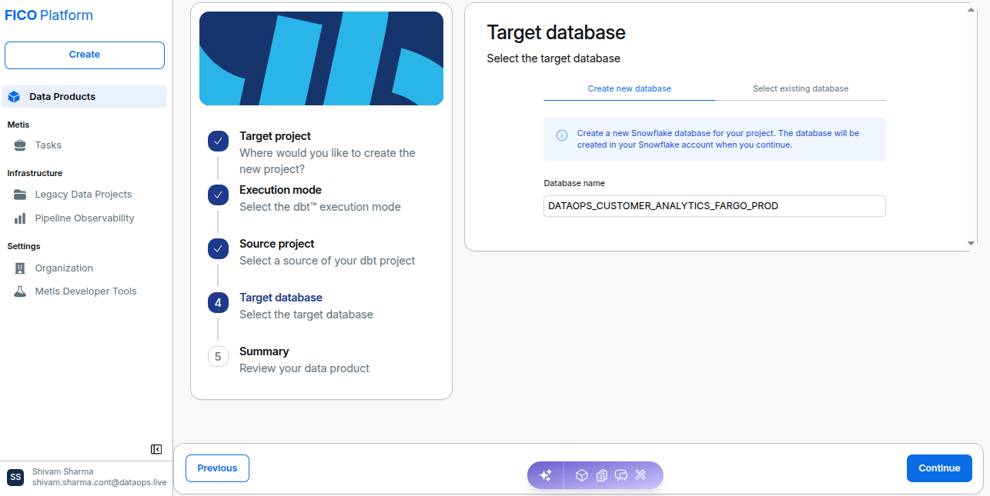Click the info icon in the blue notice

click(x=562, y=135)
